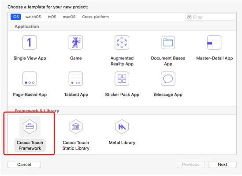Select the Single View App template icon

coord(30,42)
